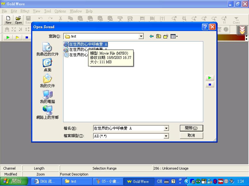Viewport: 249px width, 186px height.
Task: Select the third file in the list
Action: coord(76,55)
